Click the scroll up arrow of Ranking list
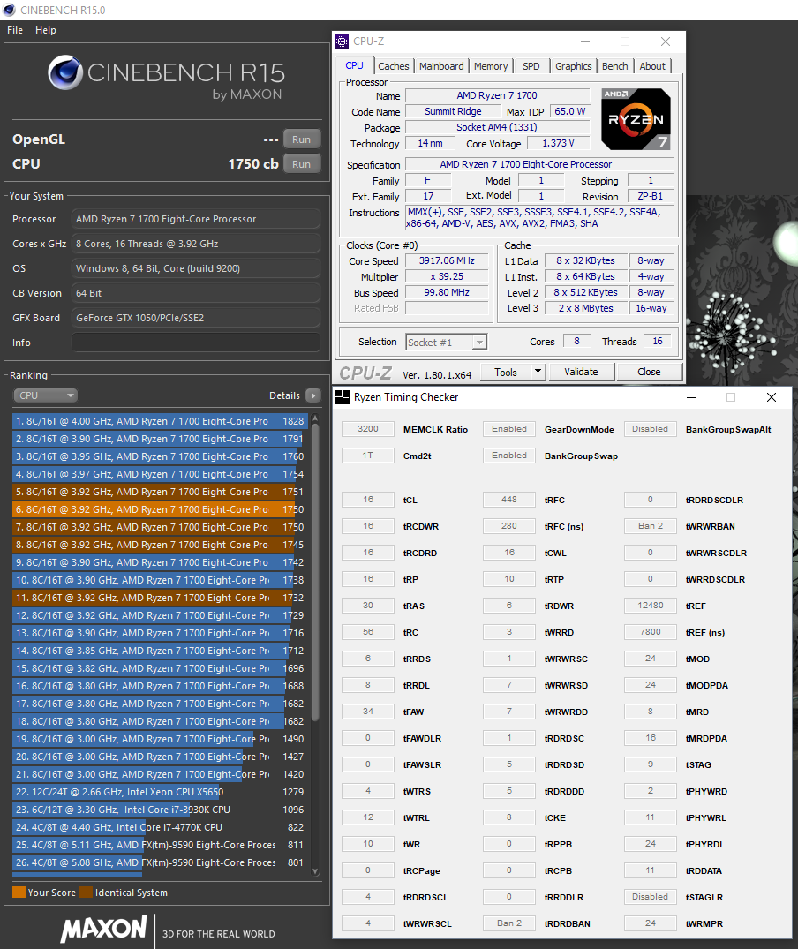 [315, 418]
